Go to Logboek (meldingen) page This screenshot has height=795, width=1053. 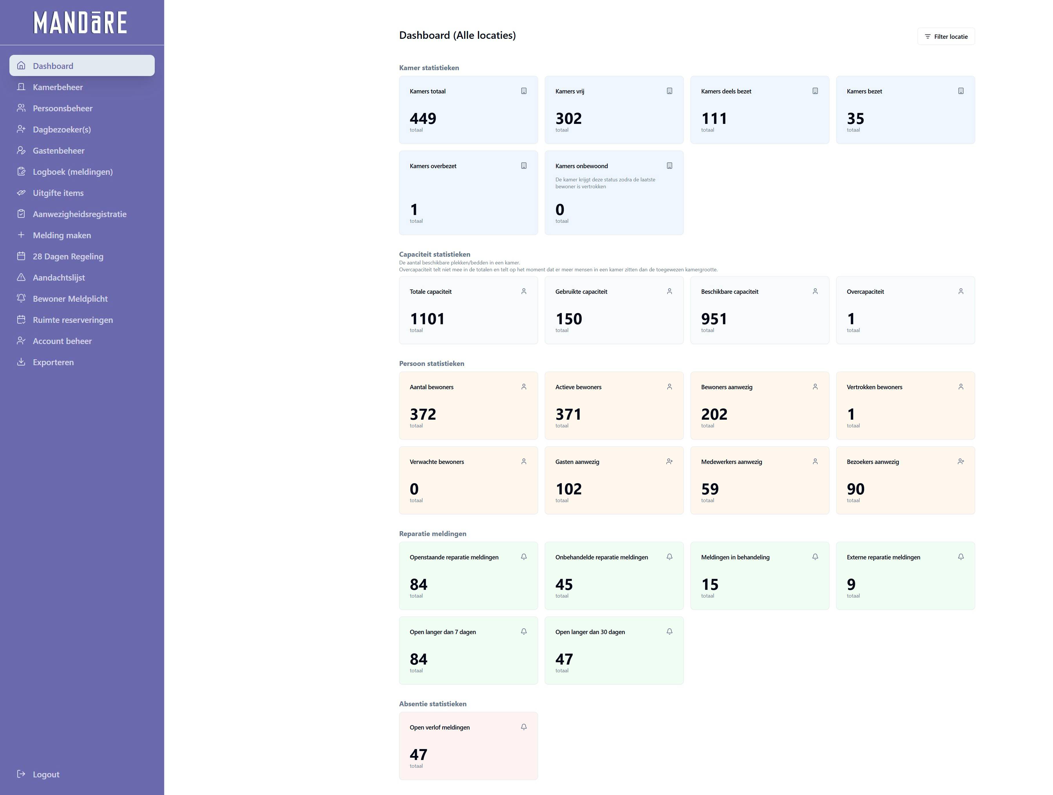click(72, 172)
